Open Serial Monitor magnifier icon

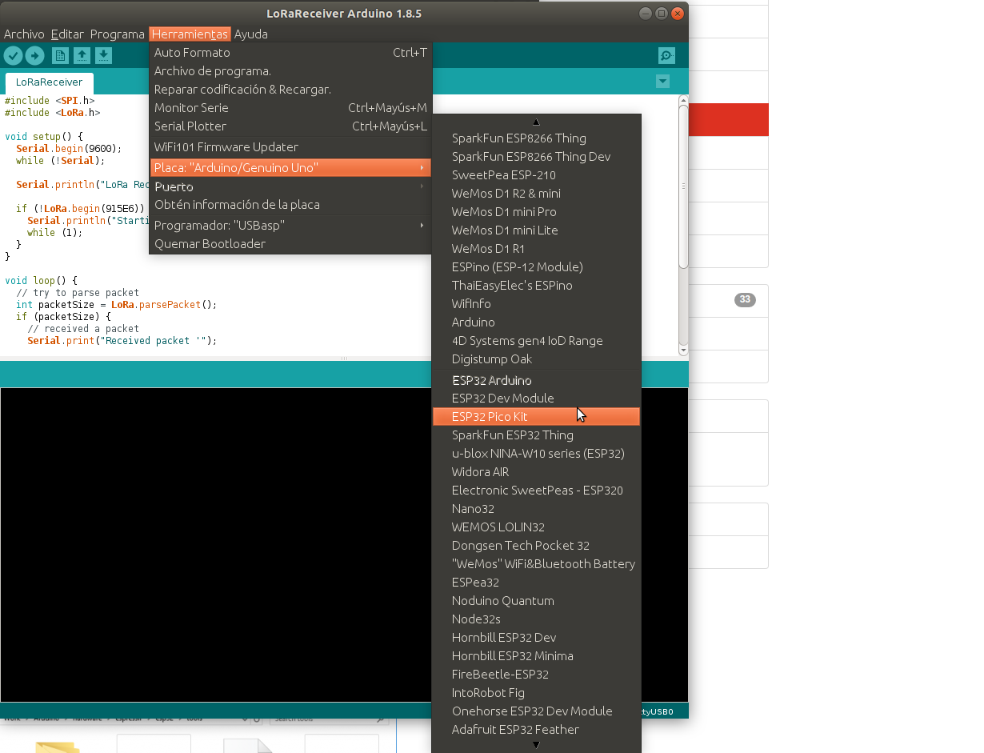click(x=666, y=55)
